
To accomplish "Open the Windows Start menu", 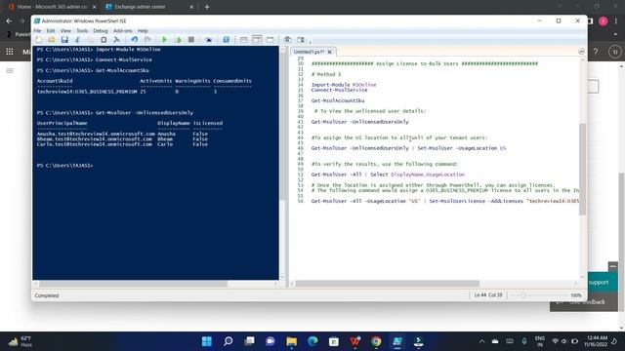I will pos(207,341).
